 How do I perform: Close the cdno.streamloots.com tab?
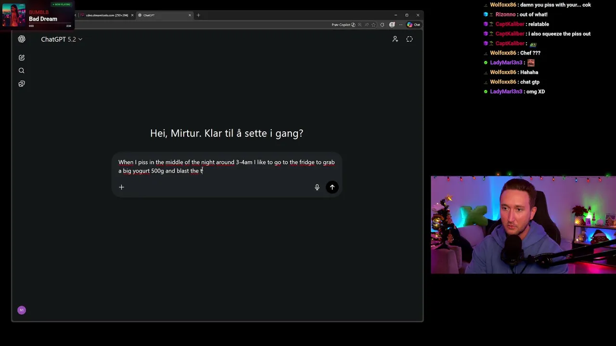[132, 15]
